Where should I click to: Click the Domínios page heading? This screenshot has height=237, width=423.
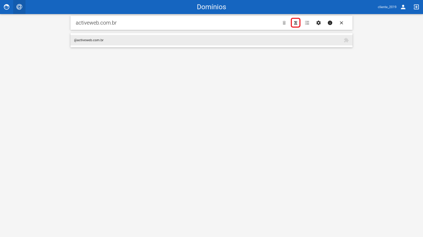pyautogui.click(x=211, y=7)
